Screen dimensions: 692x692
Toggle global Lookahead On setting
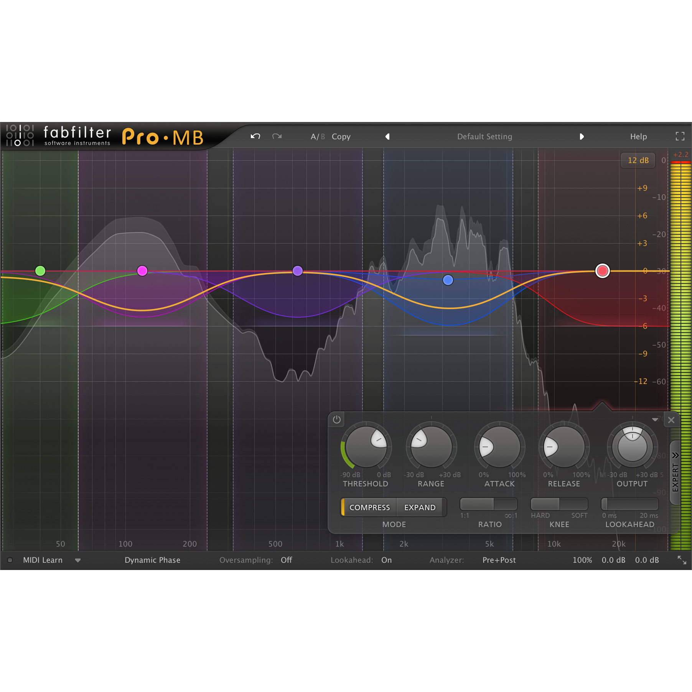point(386,560)
